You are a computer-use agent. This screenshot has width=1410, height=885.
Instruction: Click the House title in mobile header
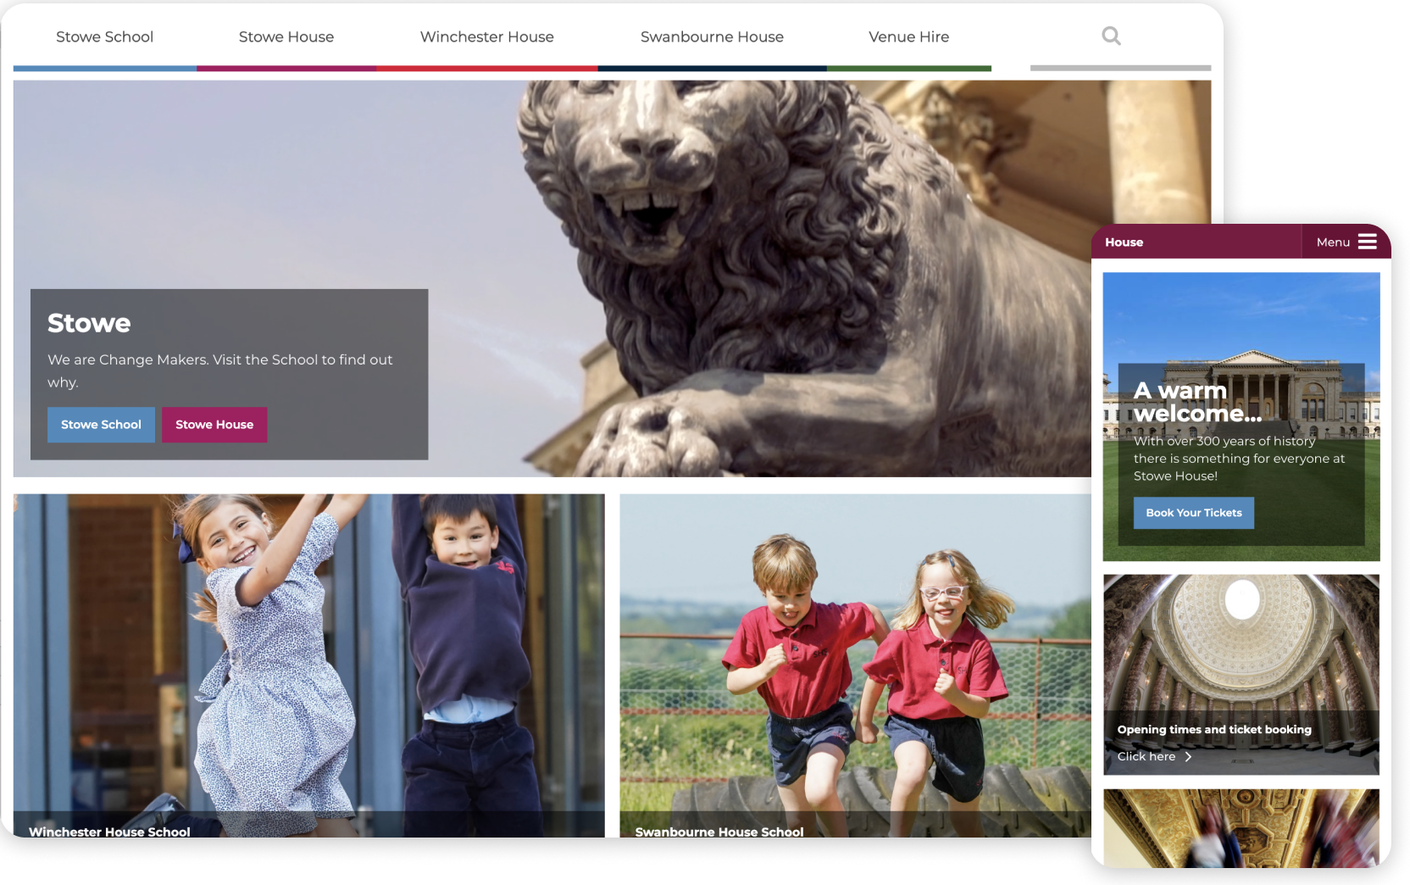tap(1124, 242)
